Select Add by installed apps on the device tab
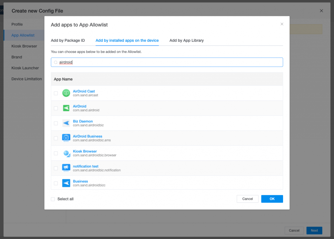 pyautogui.click(x=127, y=40)
